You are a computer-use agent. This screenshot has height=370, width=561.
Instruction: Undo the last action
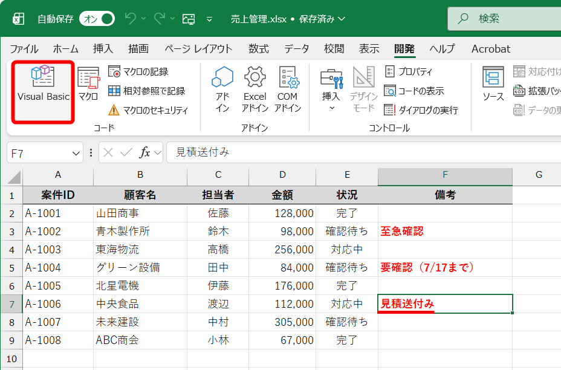[x=131, y=19]
